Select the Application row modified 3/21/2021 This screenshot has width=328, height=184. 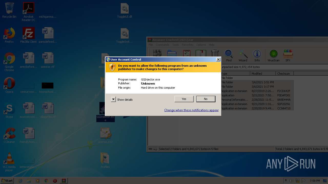(x=257, y=95)
